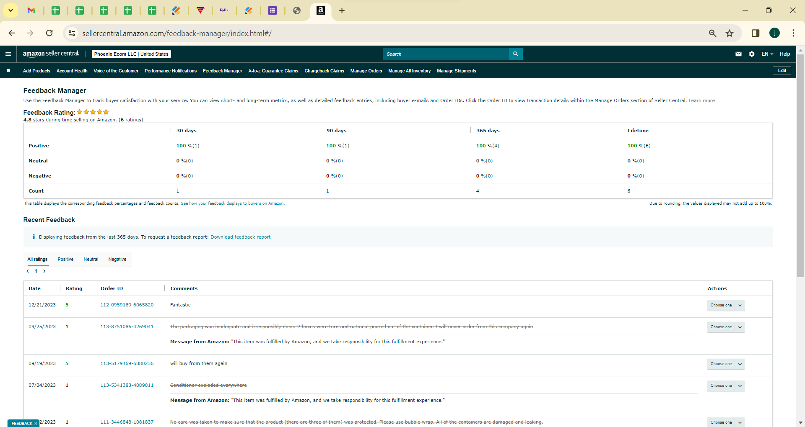
Task: Open Choose one dropdown for 09/19/2023 feedback
Action: [x=725, y=364]
